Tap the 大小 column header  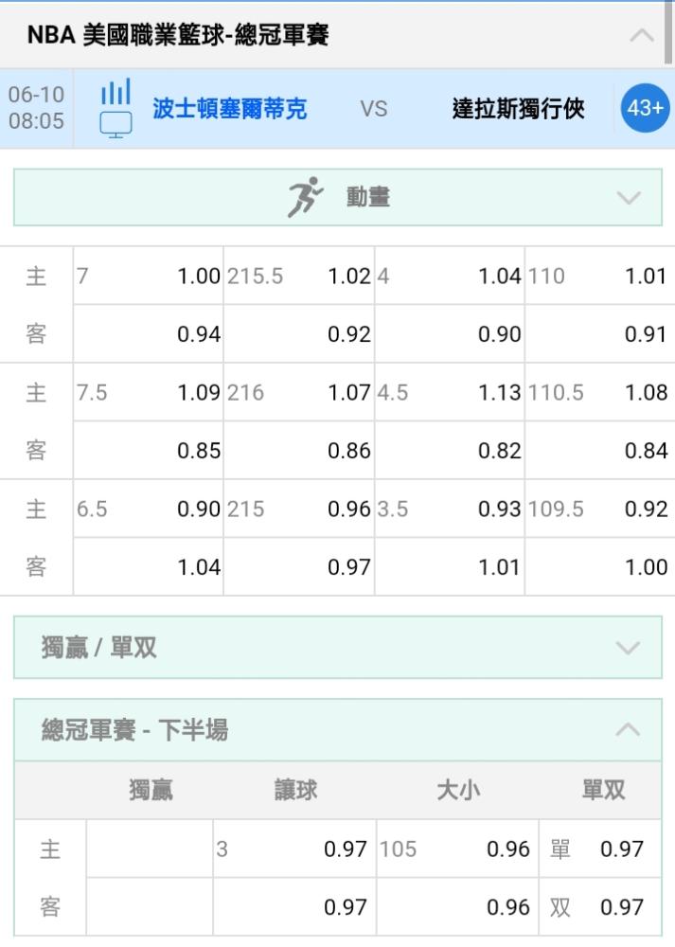click(x=459, y=790)
